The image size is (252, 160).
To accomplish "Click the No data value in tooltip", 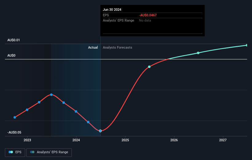I will (145, 21).
